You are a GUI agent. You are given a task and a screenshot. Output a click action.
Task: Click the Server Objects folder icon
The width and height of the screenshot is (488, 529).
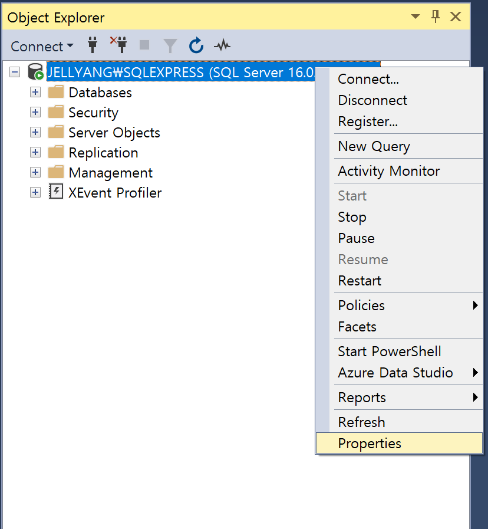pyautogui.click(x=56, y=132)
